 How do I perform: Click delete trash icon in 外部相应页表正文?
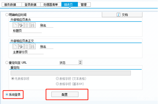point(27,46)
